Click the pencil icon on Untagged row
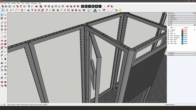196x110 pixels. 194,30
